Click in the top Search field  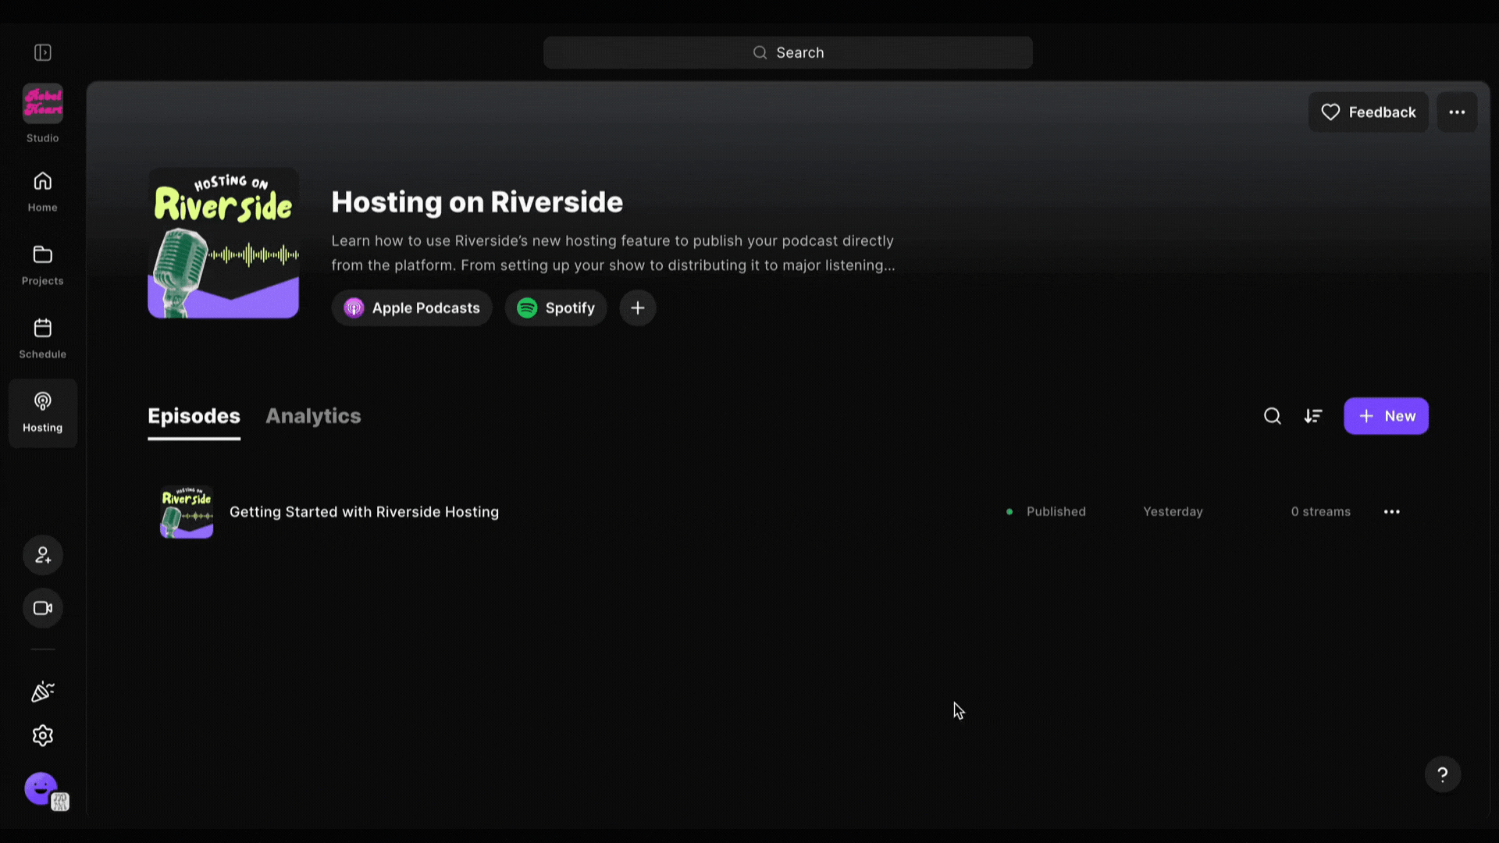(x=788, y=52)
